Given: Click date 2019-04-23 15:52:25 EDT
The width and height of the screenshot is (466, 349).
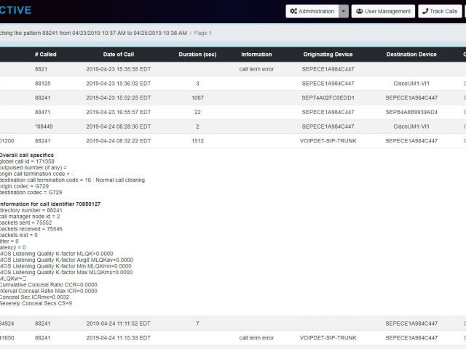Looking at the screenshot, I should [118, 97].
